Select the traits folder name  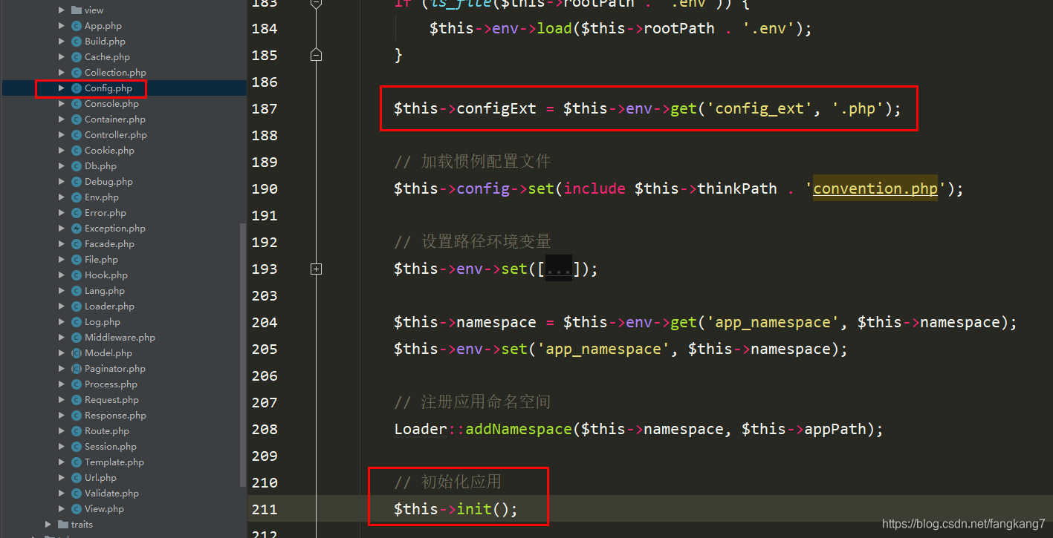82,525
